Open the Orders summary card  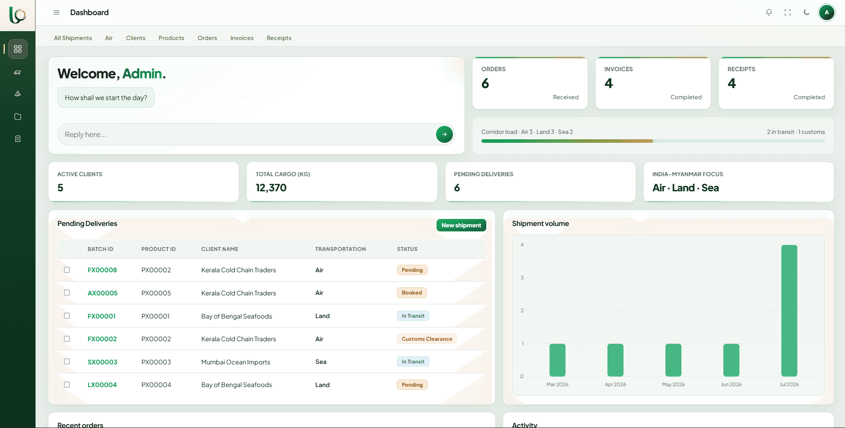pos(530,83)
